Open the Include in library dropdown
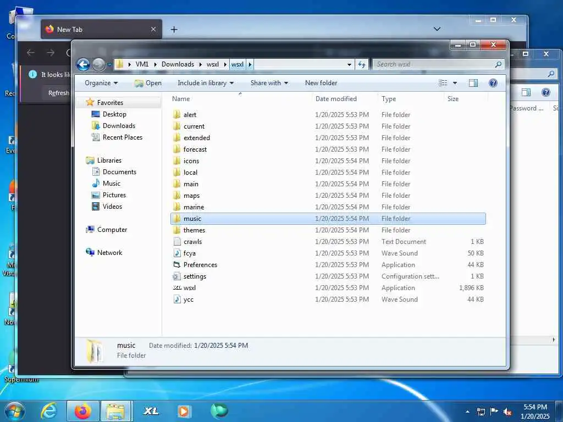Screen dimensions: 563x422 tap(206, 83)
